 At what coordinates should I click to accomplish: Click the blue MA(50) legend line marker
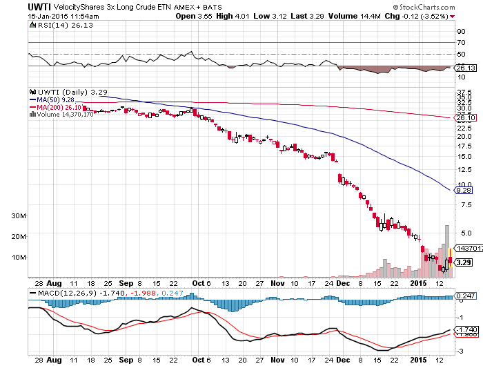click(x=32, y=100)
